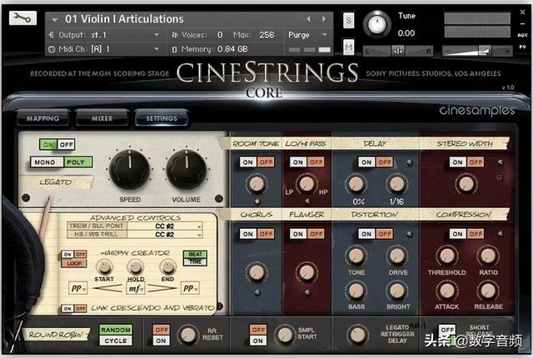Solo the instrument with S button
The image size is (533, 358).
(348, 21)
